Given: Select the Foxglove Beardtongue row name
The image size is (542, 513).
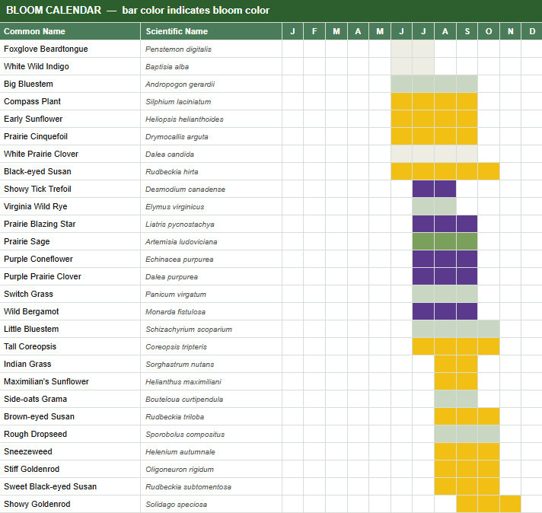Looking at the screenshot, I should click(70, 49).
